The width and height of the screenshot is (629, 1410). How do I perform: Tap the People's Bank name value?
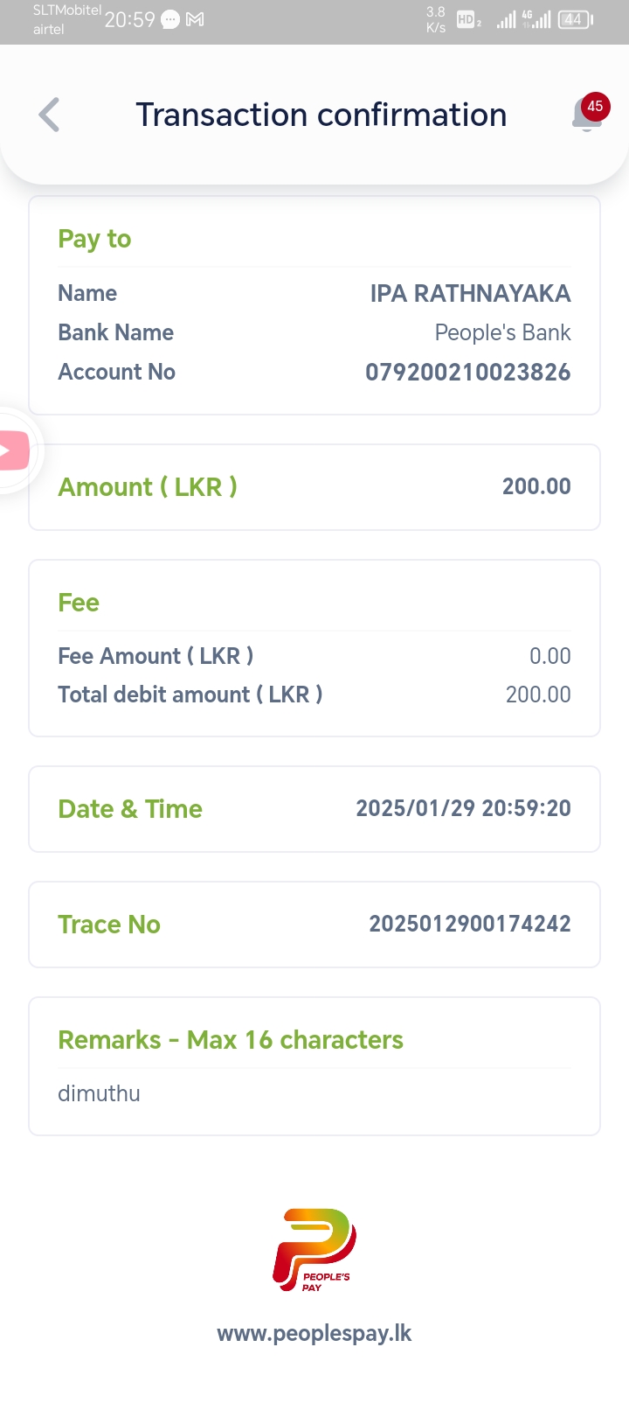tap(502, 332)
